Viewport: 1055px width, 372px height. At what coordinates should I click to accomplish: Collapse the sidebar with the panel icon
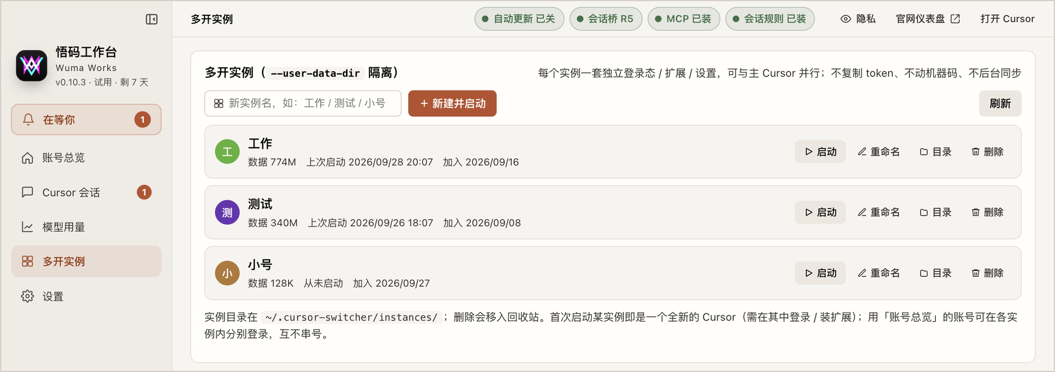(151, 19)
